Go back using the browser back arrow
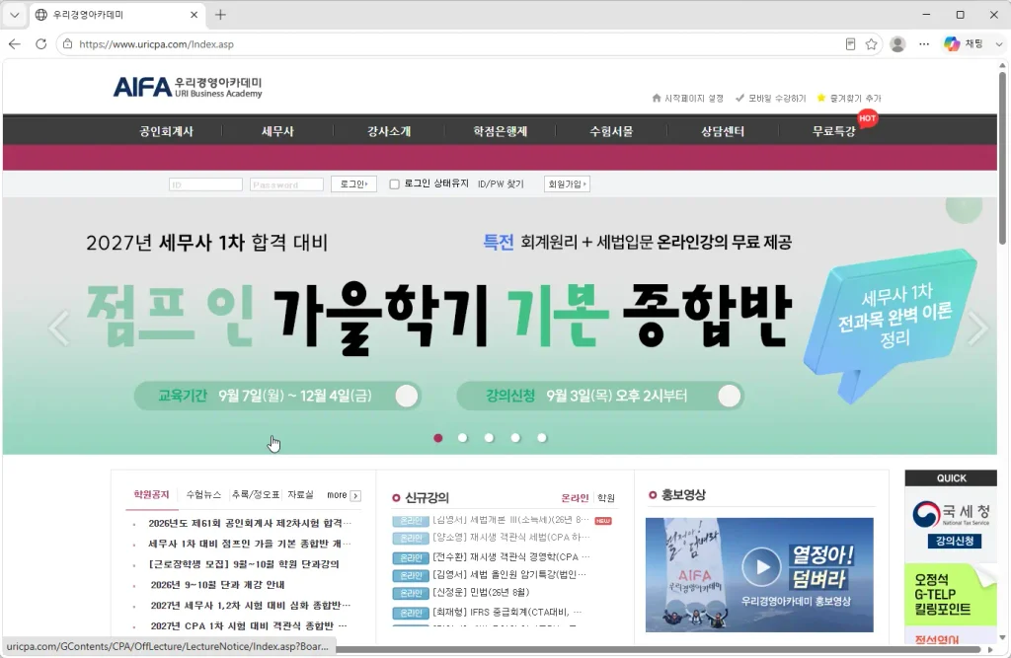Viewport: 1011px width, 658px height. [14, 43]
